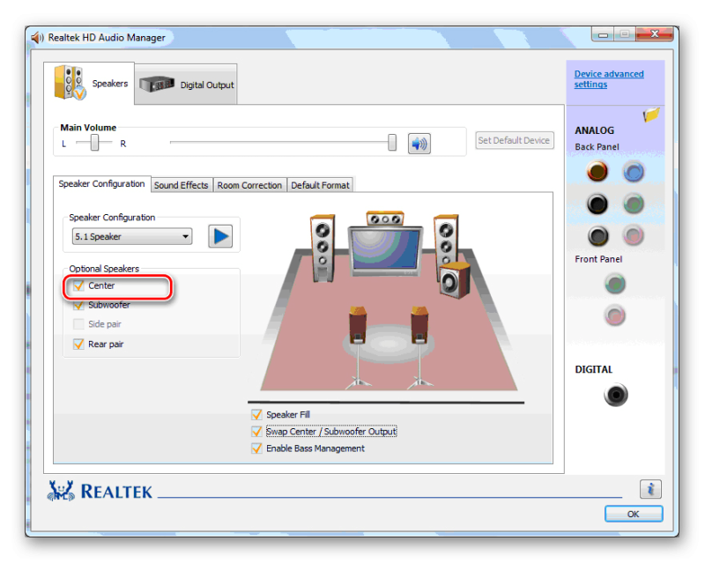705x563 pixels.
Task: Disable the Speaker Fill option
Action: [256, 415]
